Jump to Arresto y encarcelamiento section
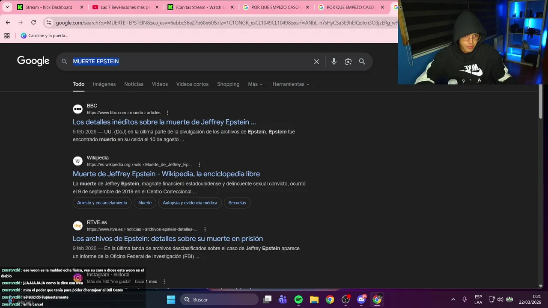 coord(102,203)
